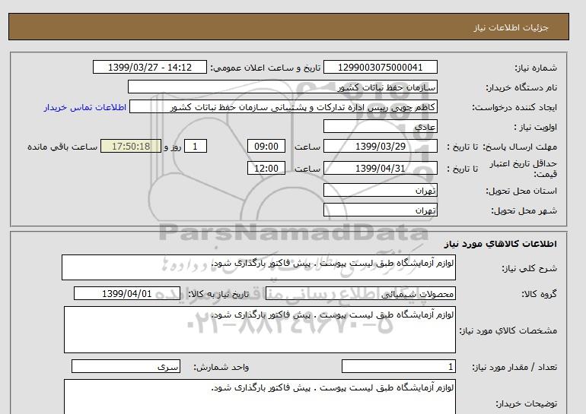Click the price validity time 12:00
Viewport: 586px width, 414px height.
[x=266, y=169]
